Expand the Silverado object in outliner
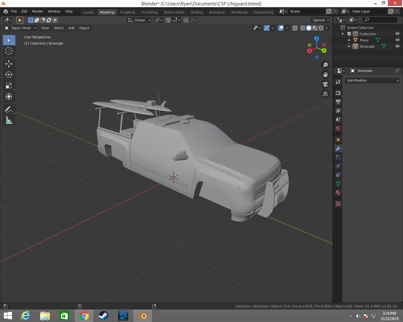 coord(349,47)
